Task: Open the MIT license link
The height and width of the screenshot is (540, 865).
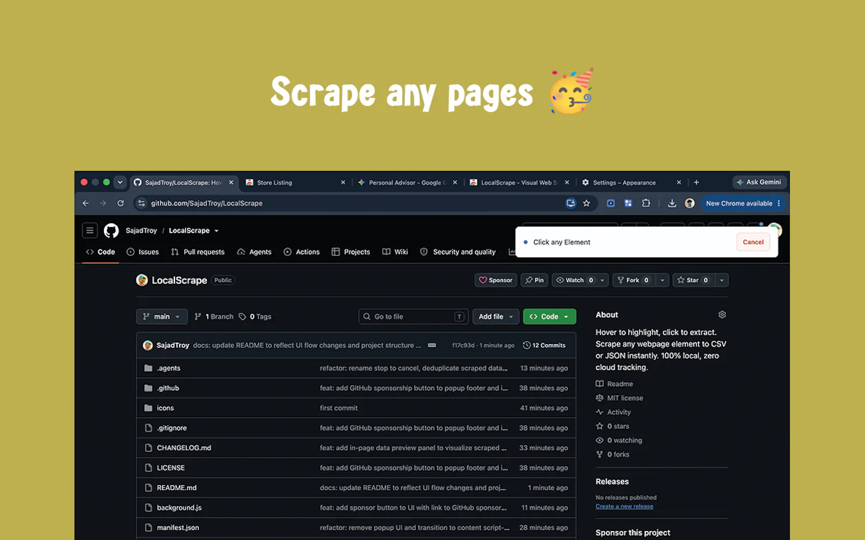Action: (x=620, y=398)
